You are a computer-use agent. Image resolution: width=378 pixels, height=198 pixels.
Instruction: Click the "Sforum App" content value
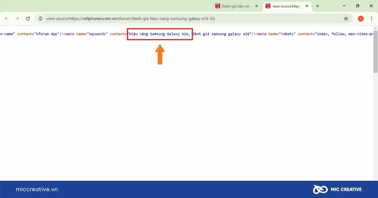point(47,34)
